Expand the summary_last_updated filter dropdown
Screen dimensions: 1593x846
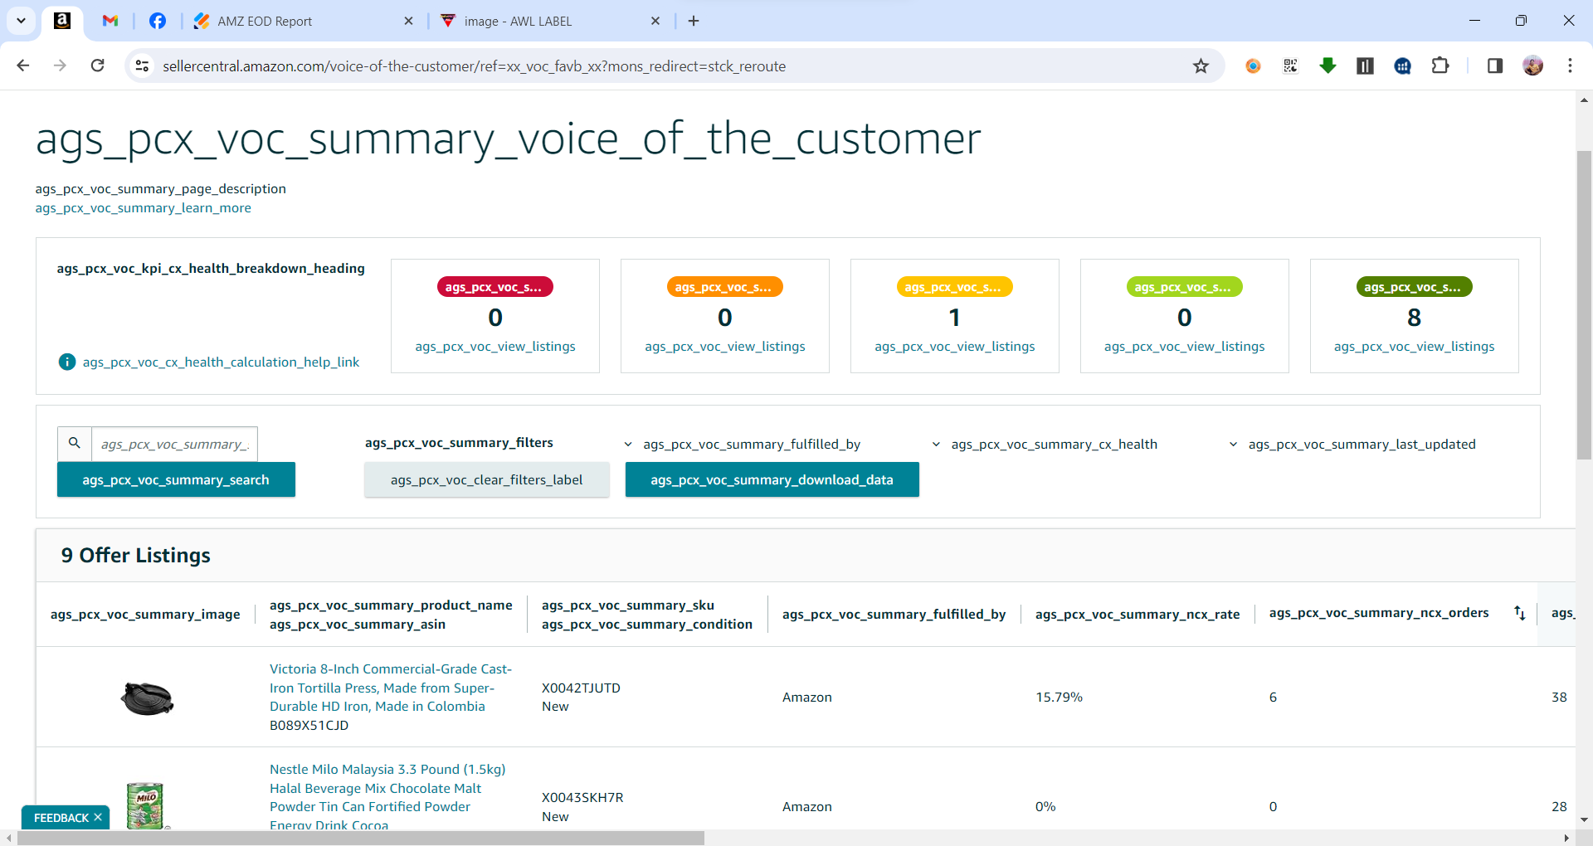tap(1352, 445)
